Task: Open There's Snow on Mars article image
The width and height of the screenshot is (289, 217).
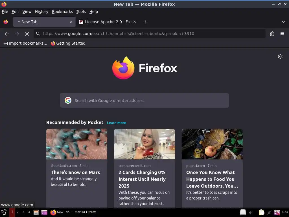Action: click(77, 144)
